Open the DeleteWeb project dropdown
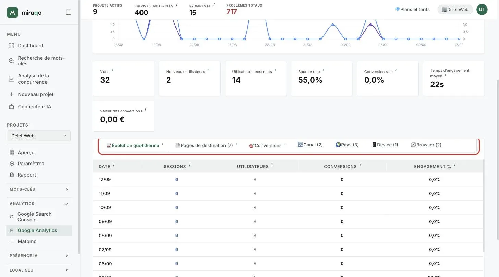This screenshot has width=499, height=277. coord(39,136)
